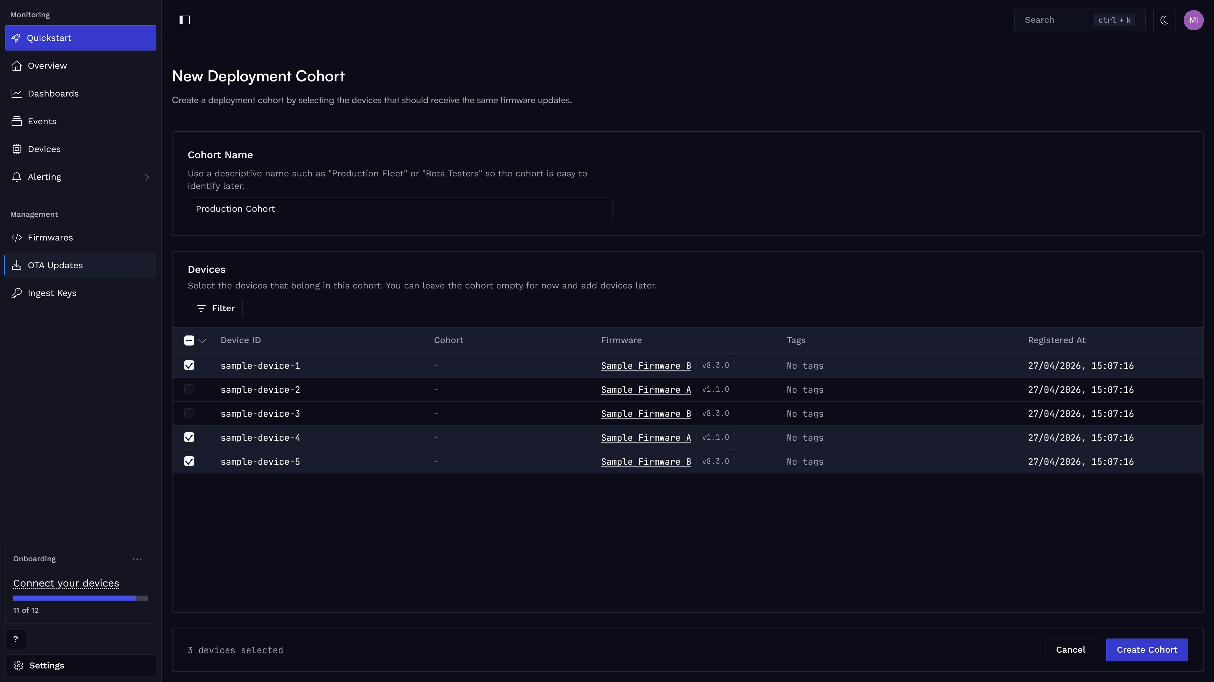Click the Overview home icon
Viewport: 1214px width, 682px height.
[x=16, y=66]
